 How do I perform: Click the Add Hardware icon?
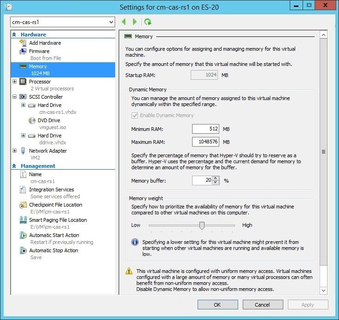(23, 42)
